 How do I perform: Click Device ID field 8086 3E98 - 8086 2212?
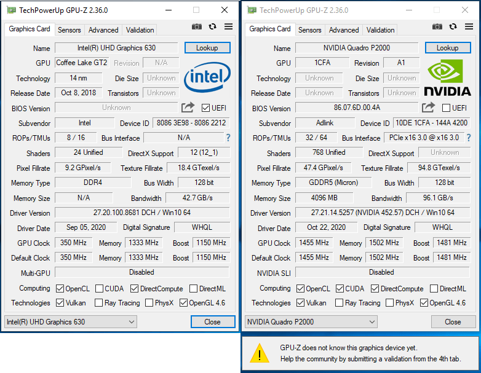pyautogui.click(x=191, y=123)
